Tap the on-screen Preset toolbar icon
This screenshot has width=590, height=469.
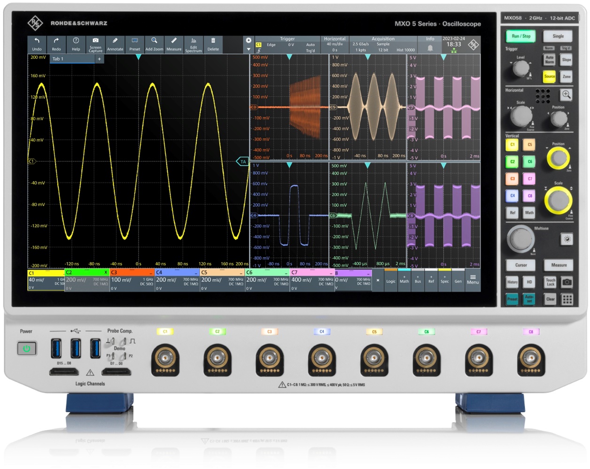(x=135, y=44)
